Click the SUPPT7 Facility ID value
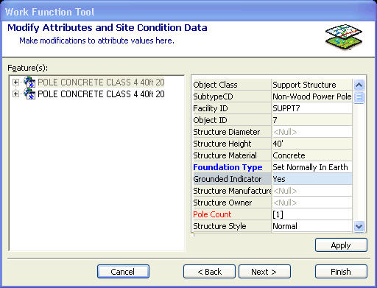 312,108
